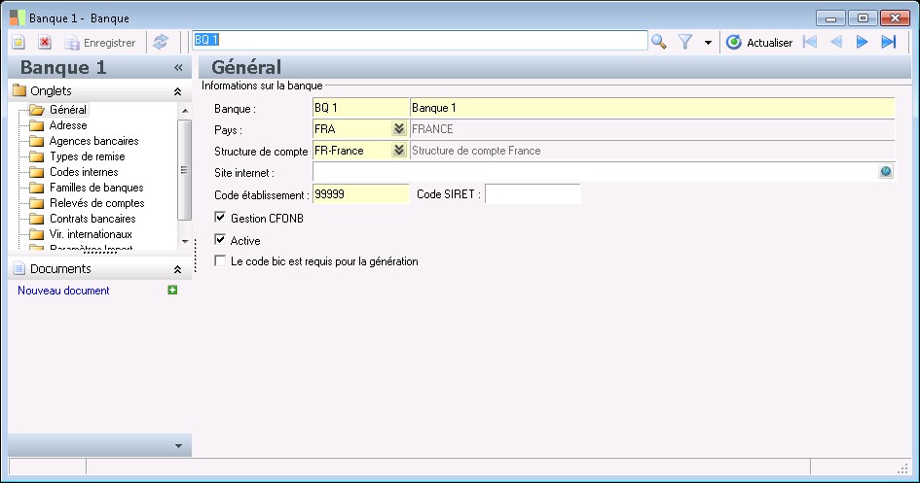Click the Onglets list scrollbar thumb

pos(184,170)
